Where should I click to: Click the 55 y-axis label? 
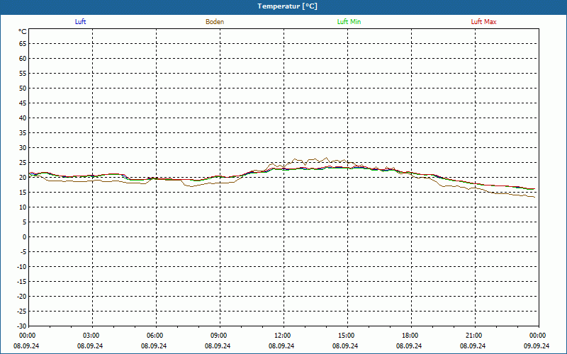pyautogui.click(x=23, y=74)
